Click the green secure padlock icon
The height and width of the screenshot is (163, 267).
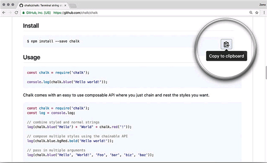coord(24,13)
